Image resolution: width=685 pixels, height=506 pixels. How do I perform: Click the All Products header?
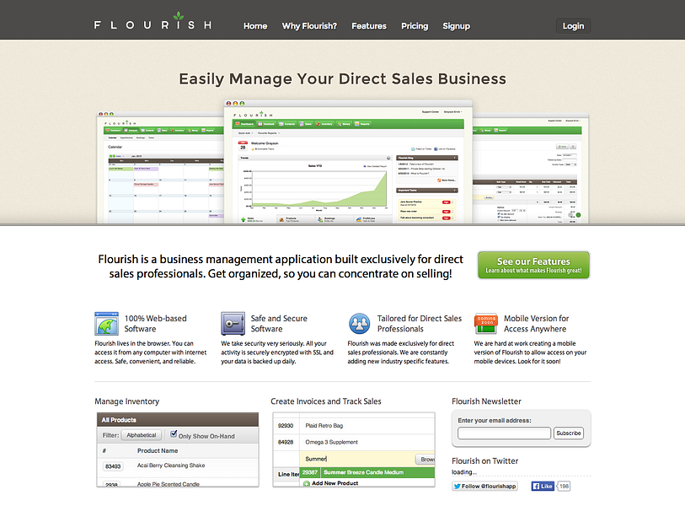click(178, 420)
